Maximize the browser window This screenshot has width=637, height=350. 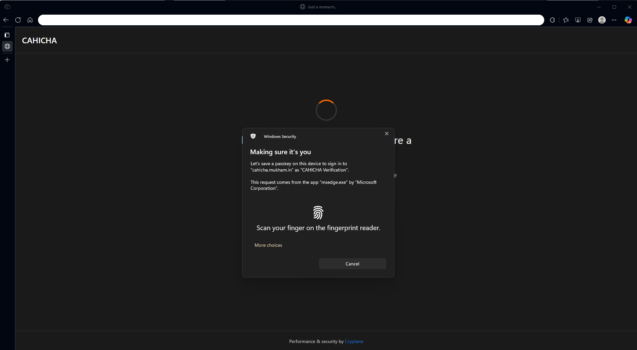tap(614, 7)
